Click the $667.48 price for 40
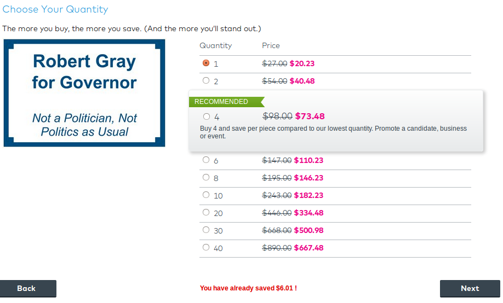This screenshot has height=303, width=503. 308,248
